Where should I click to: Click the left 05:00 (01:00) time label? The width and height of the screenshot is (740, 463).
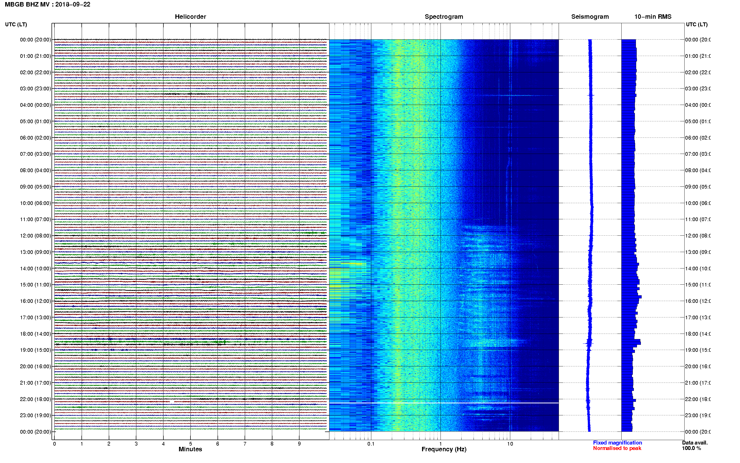click(35, 121)
